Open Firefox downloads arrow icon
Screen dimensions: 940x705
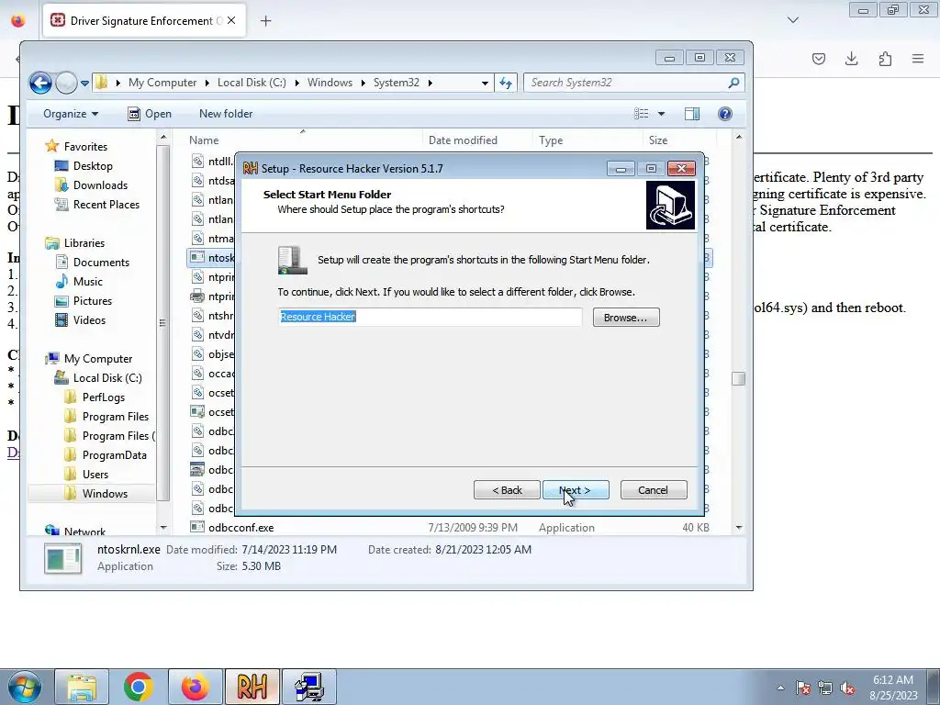pyautogui.click(x=851, y=58)
